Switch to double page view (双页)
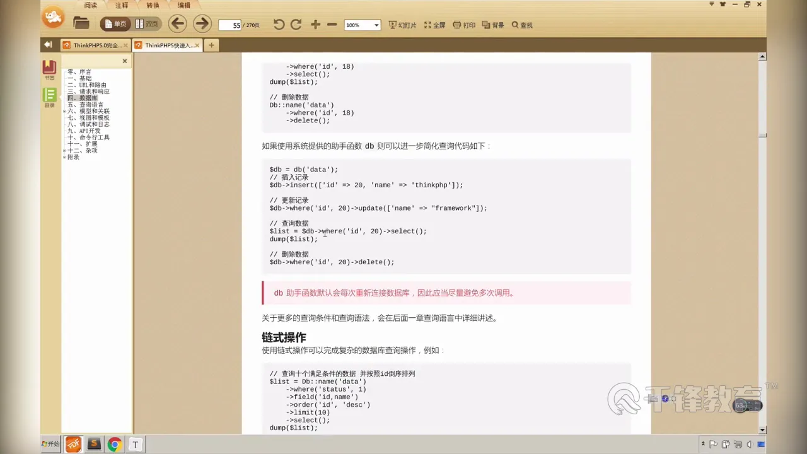Screen dimensions: 807x454 pos(147,24)
